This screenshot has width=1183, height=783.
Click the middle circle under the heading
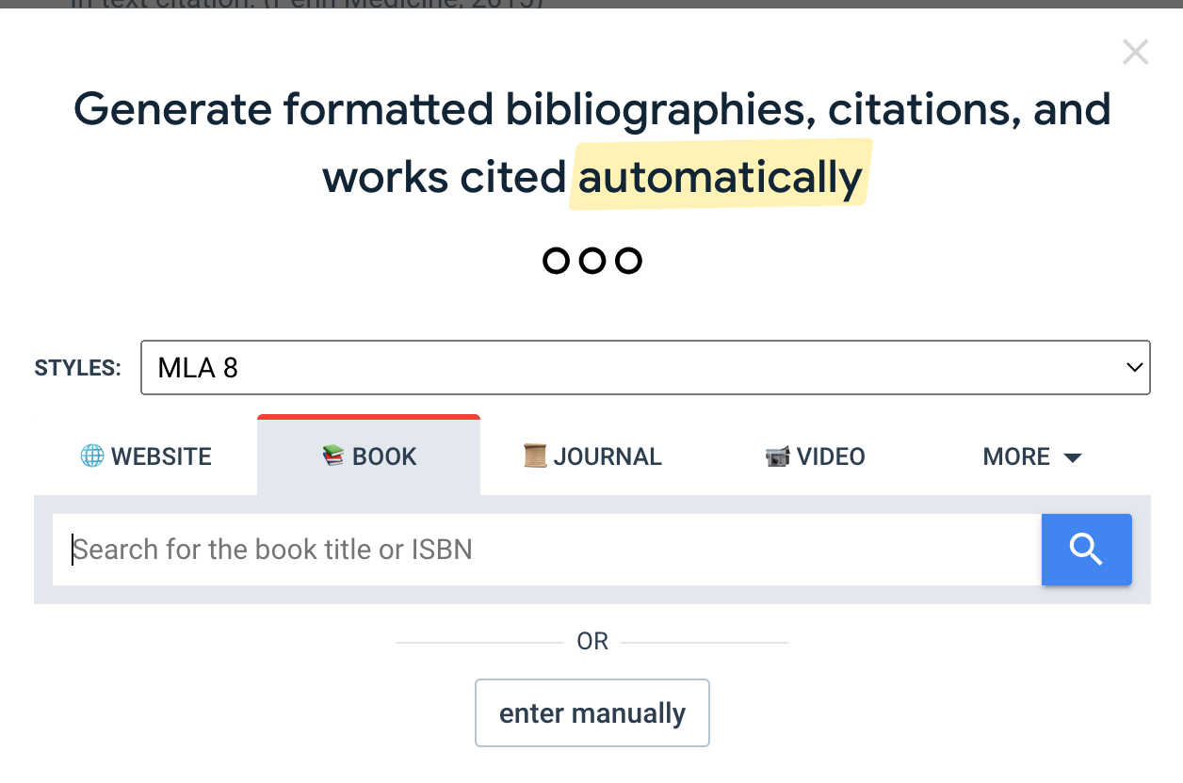[592, 261]
